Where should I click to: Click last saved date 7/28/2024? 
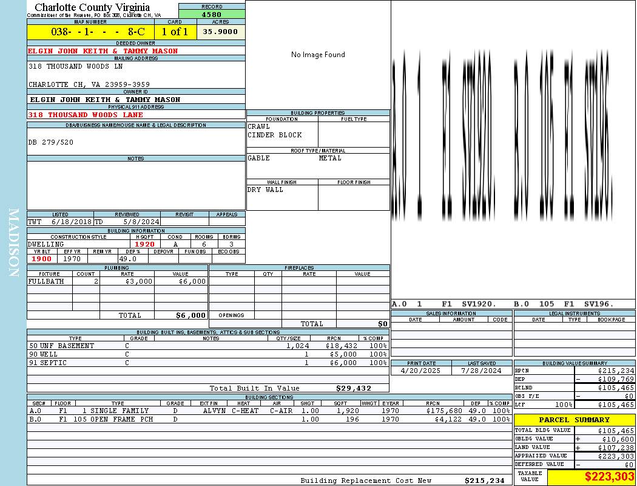pyautogui.click(x=481, y=371)
